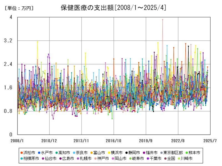
Task: Click the 0.8 y-axis value
Action: click(8, 111)
